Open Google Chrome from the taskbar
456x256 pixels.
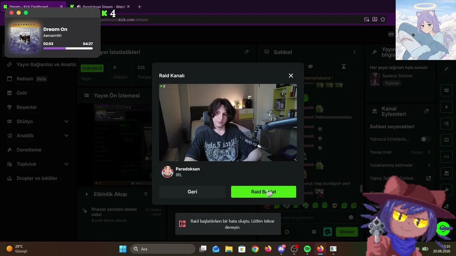pos(255,249)
